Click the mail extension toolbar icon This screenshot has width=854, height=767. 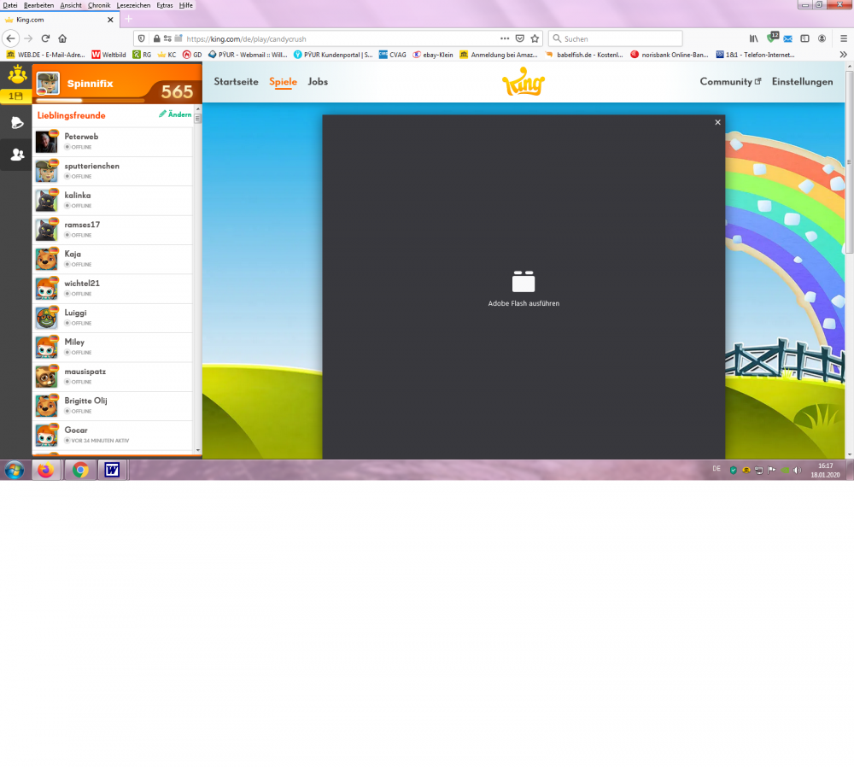[788, 38]
